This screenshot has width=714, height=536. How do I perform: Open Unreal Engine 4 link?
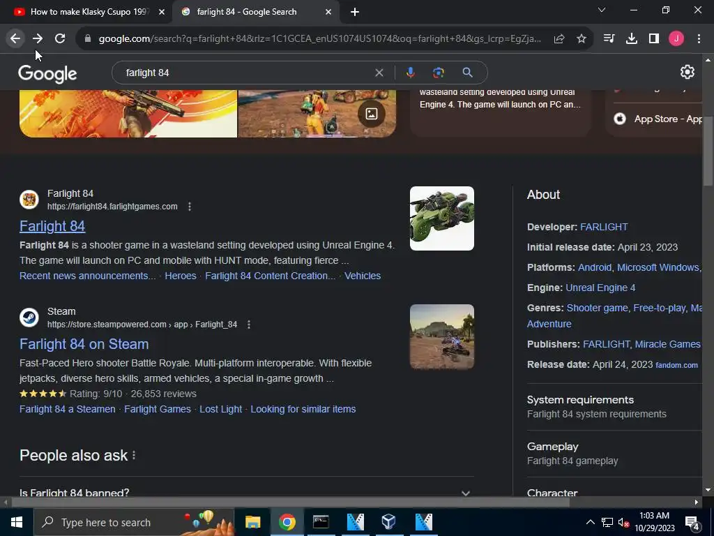click(x=600, y=288)
